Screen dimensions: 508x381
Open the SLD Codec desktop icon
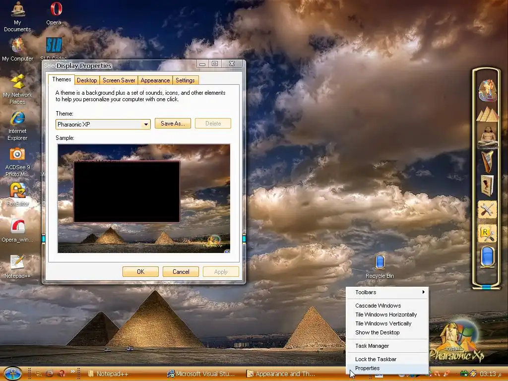[54, 49]
